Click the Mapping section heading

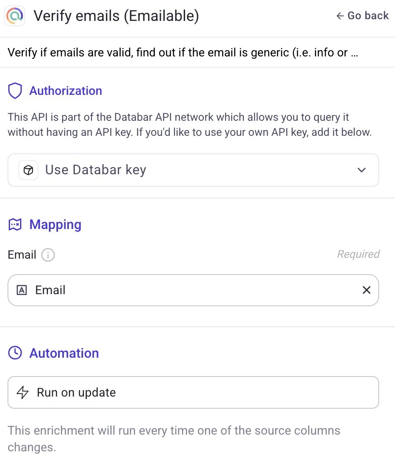[55, 224]
